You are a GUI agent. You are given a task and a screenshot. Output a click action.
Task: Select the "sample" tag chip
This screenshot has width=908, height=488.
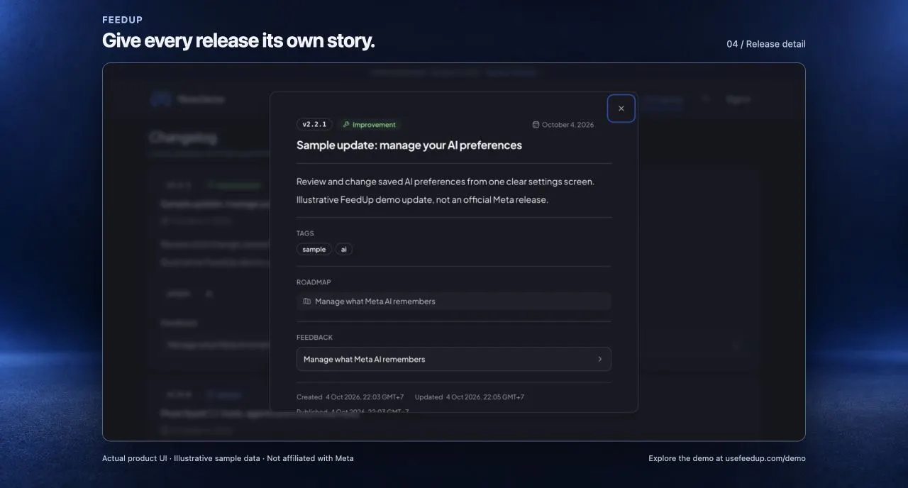pos(314,250)
